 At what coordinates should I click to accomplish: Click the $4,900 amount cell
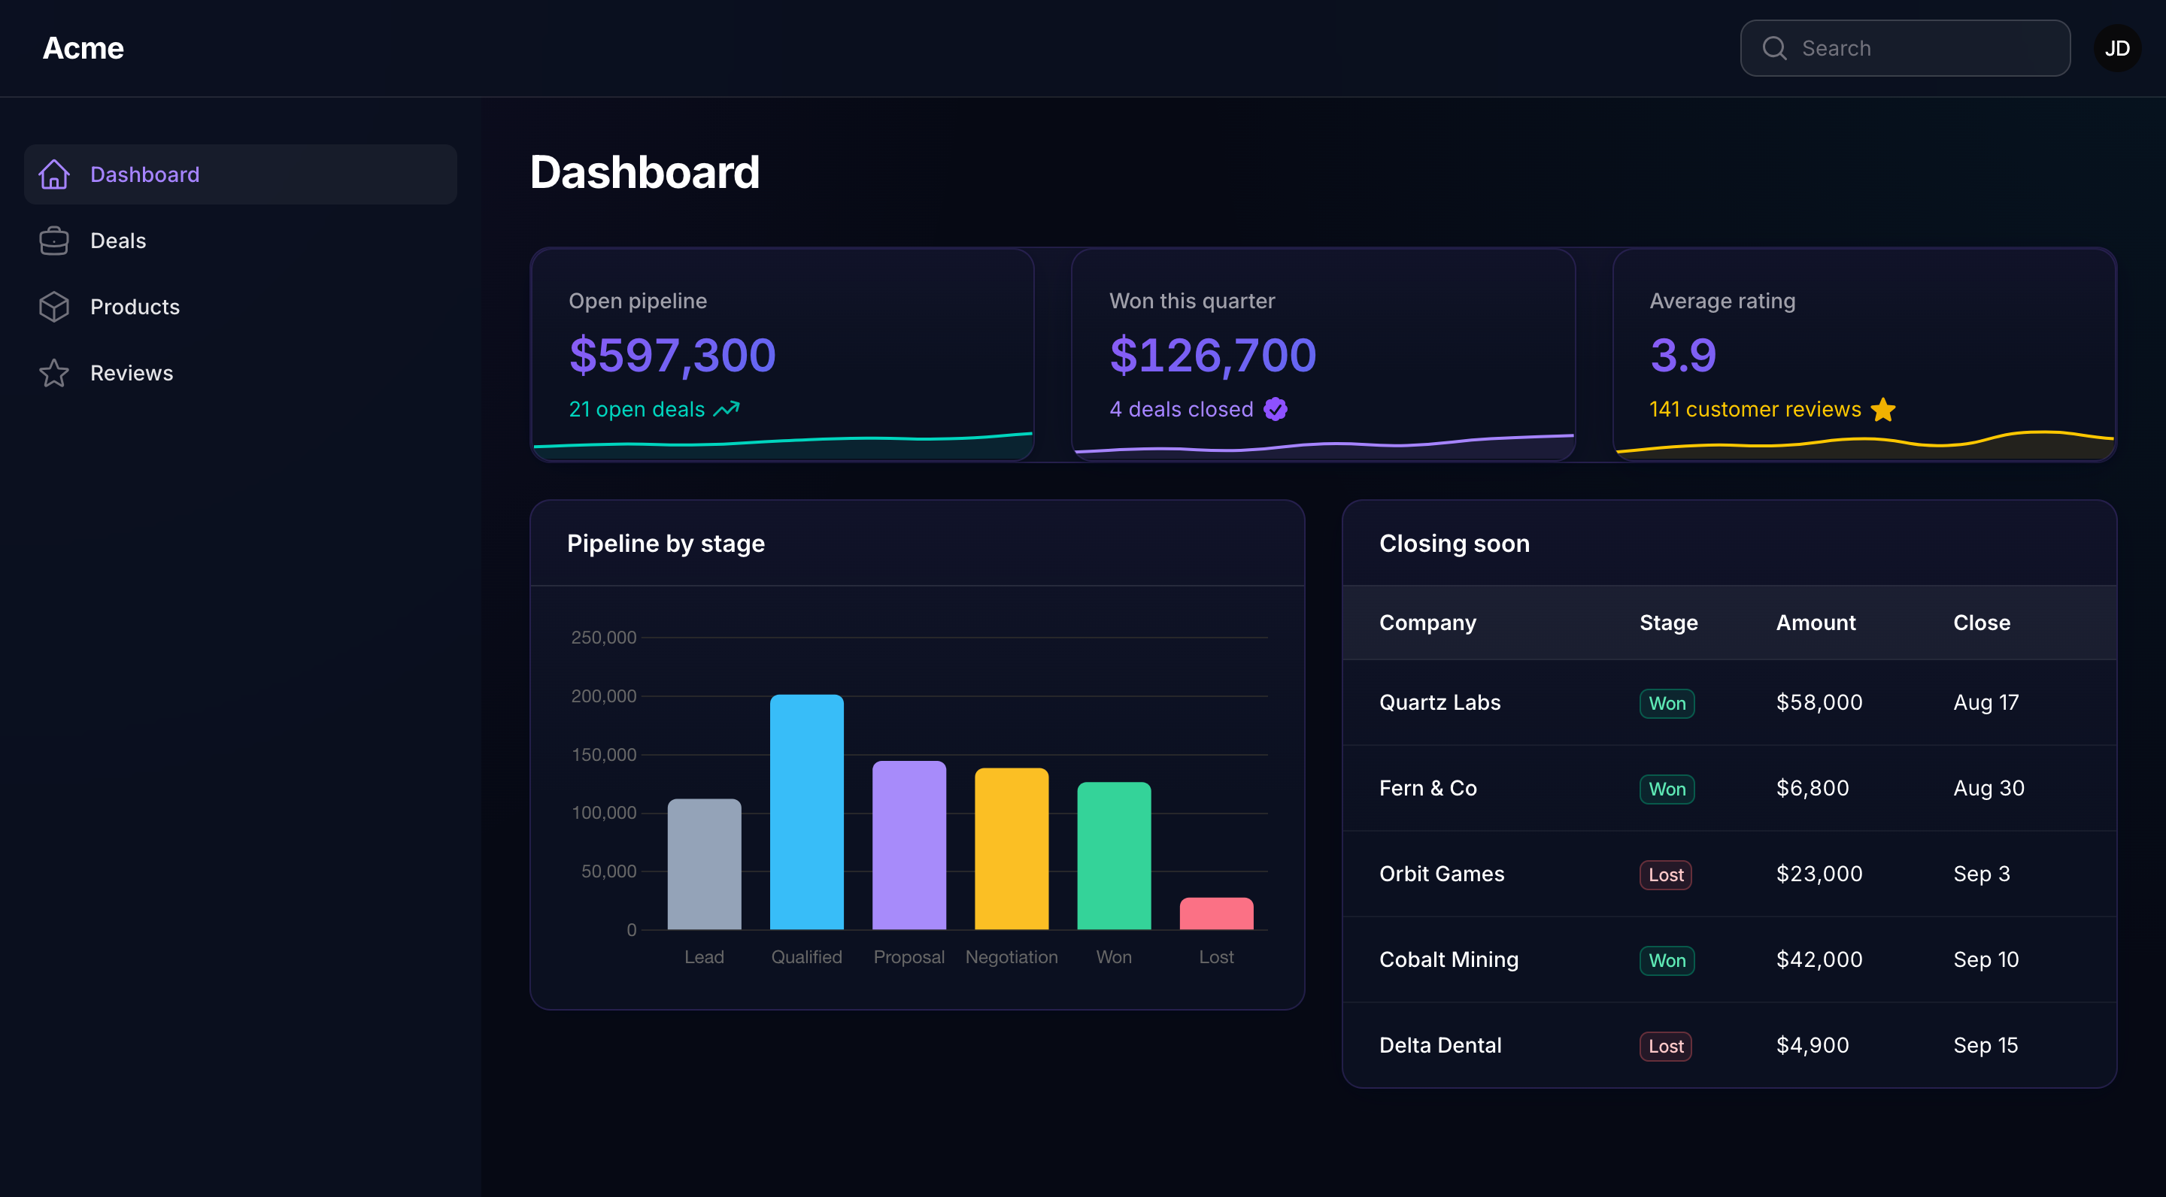tap(1812, 1046)
